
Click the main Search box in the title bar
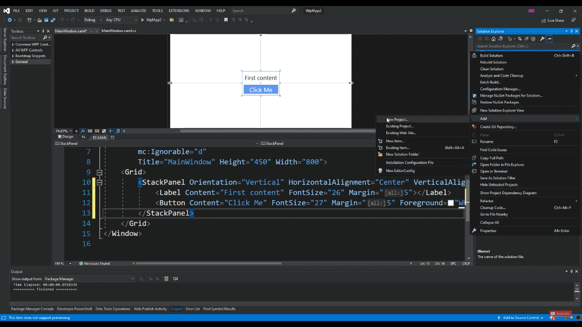[264, 11]
